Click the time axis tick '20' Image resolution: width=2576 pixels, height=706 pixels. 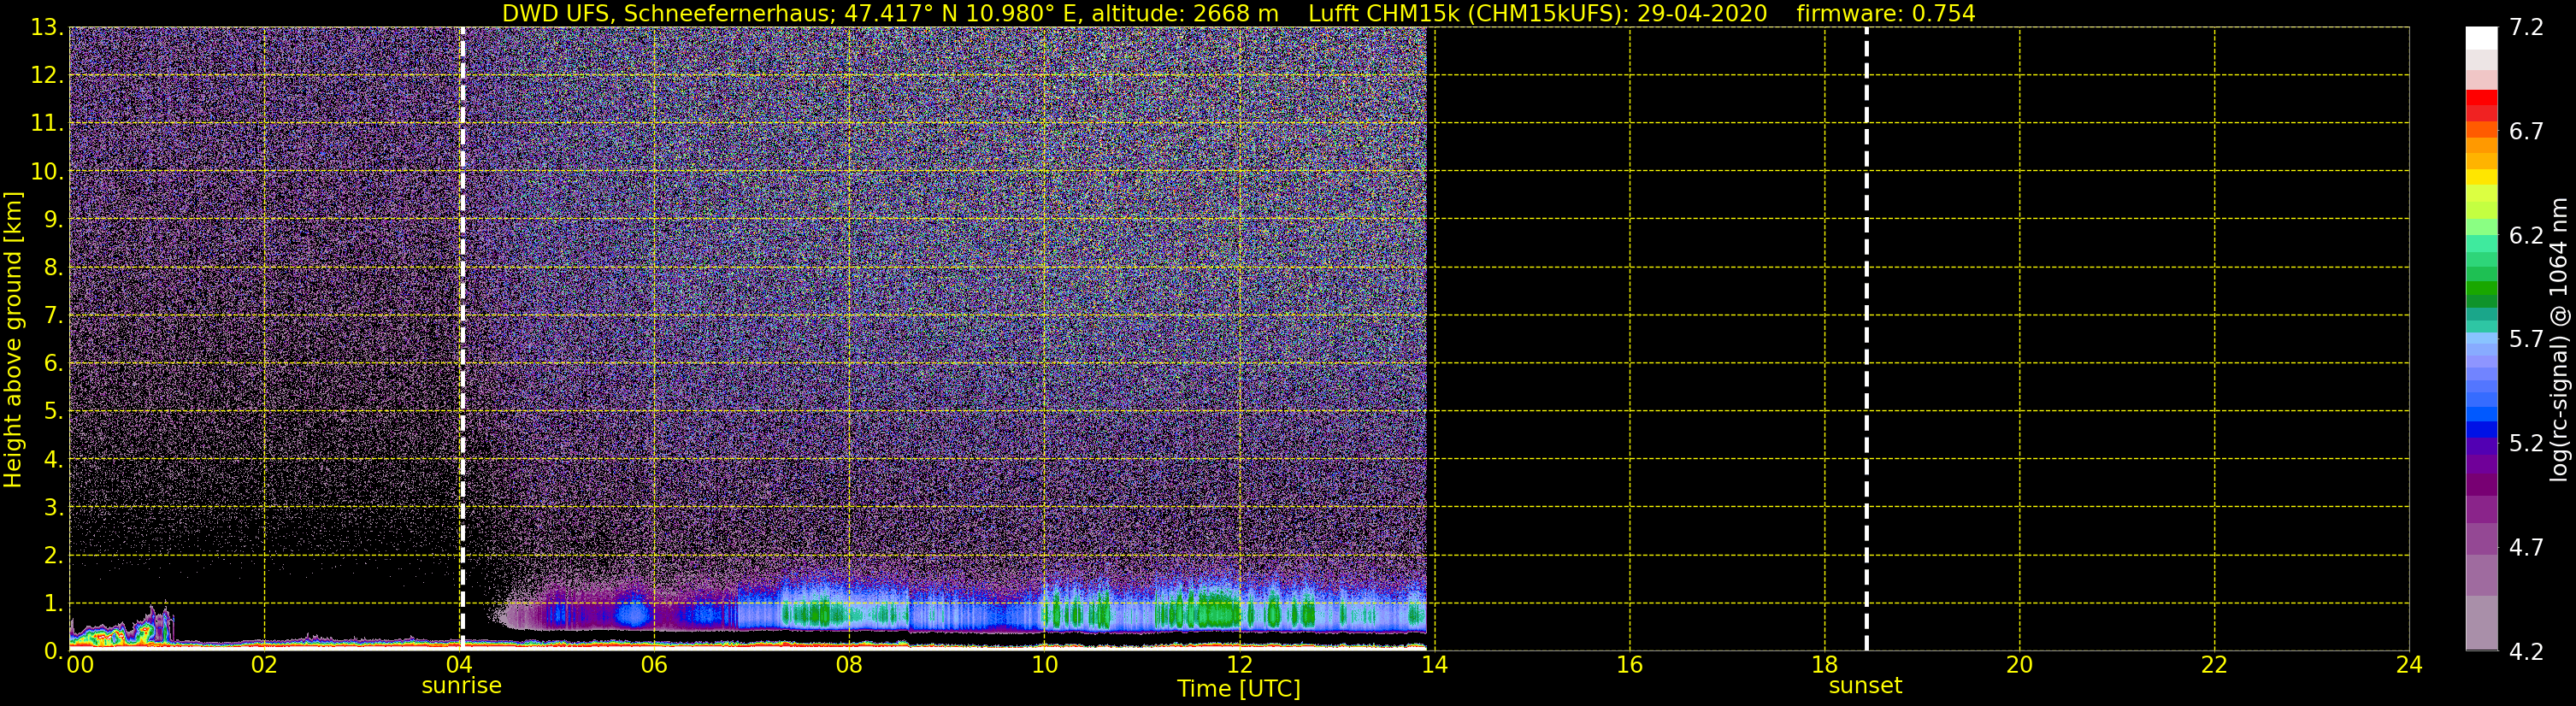tap(2019, 665)
